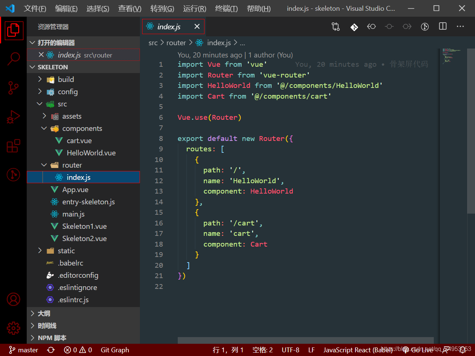Open the editor More Actions ellipsis

pyautogui.click(x=461, y=26)
